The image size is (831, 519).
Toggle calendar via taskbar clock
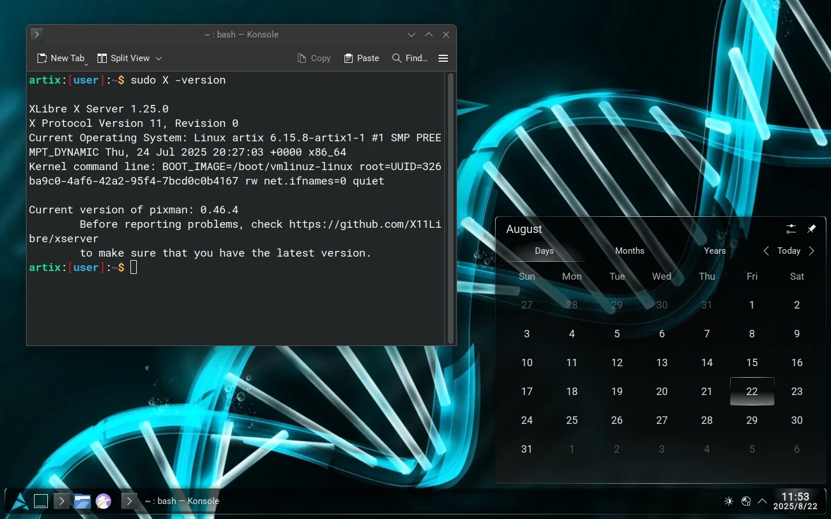[795, 501]
